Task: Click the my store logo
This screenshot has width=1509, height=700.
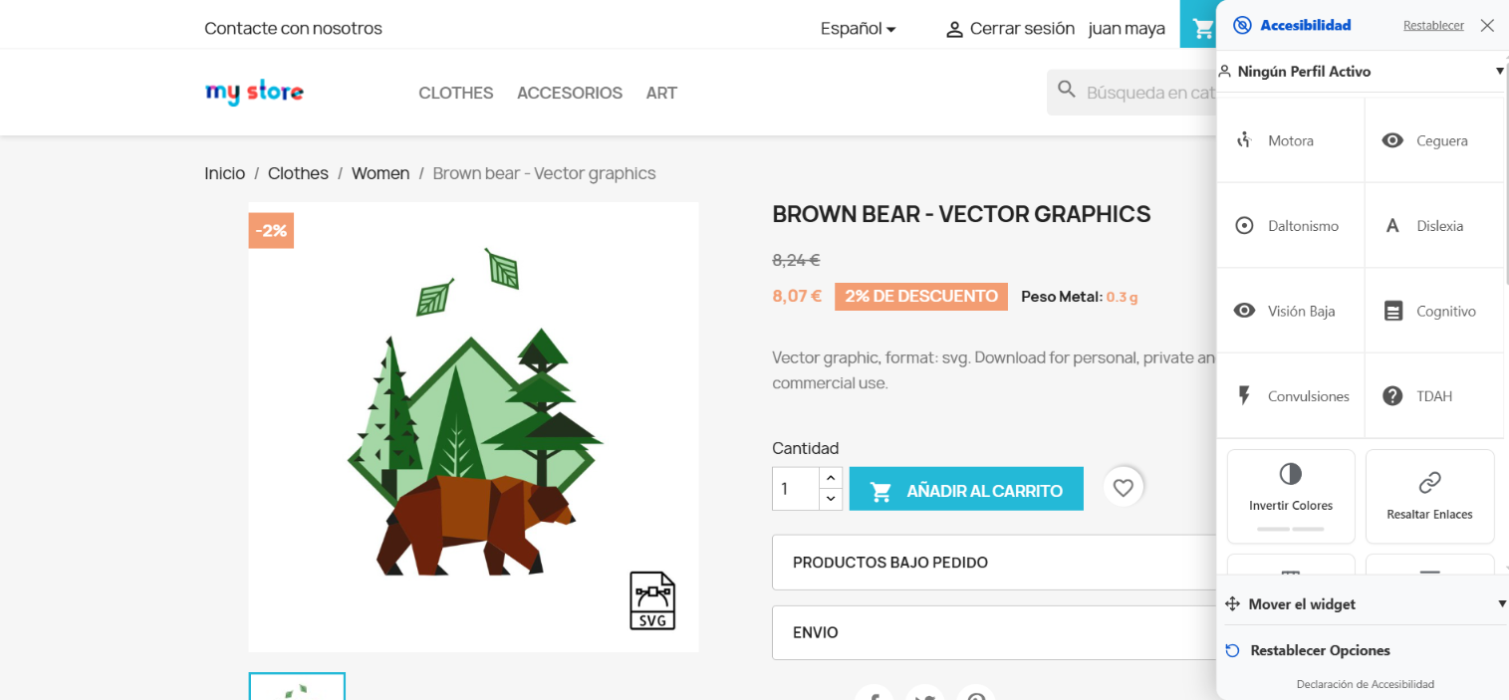Action: pos(254,93)
